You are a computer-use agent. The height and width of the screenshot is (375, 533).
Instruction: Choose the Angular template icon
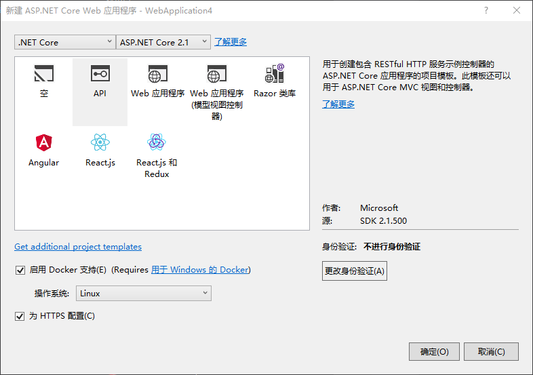44,142
